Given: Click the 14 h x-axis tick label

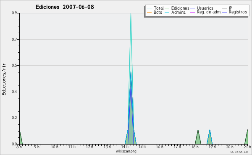Looking at the screenshot, I should pos(125,147).
